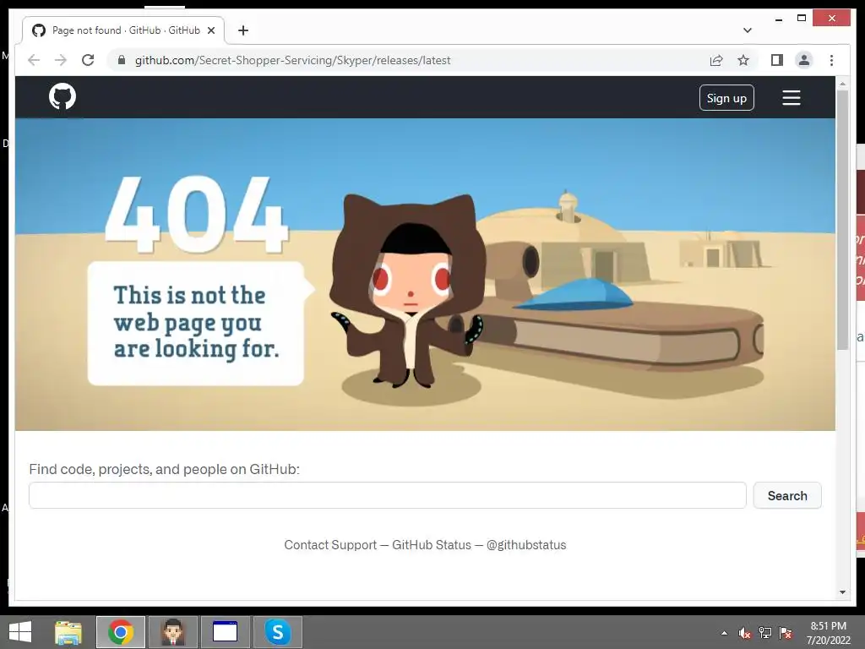
Task: Open the avatar character app in taskbar
Action: click(172, 632)
